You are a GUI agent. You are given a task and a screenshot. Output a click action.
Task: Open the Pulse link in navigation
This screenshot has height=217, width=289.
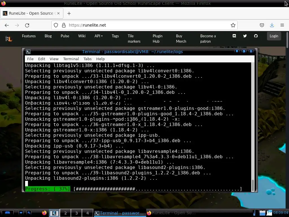pyautogui.click(x=65, y=36)
